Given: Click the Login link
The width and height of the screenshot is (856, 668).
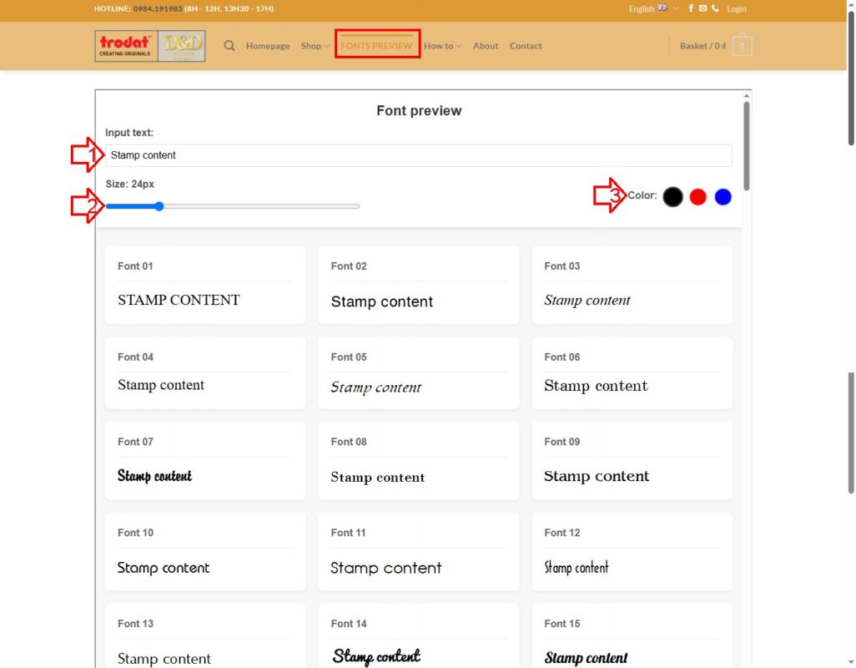Looking at the screenshot, I should [736, 8].
